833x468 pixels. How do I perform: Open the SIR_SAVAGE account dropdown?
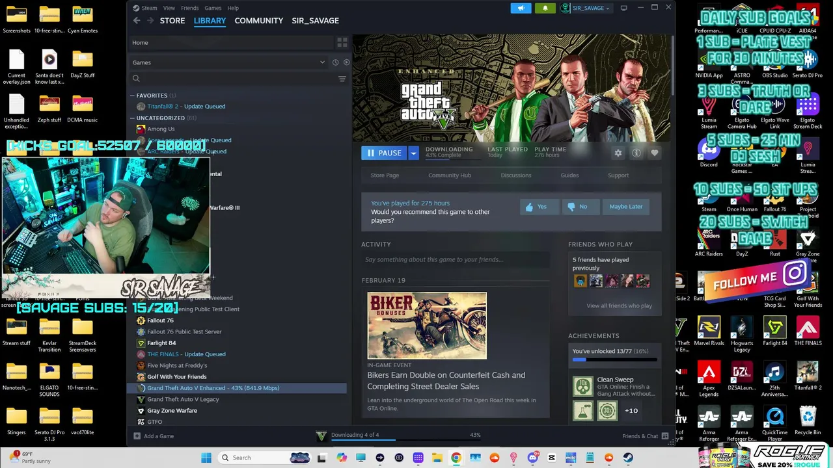586,8
